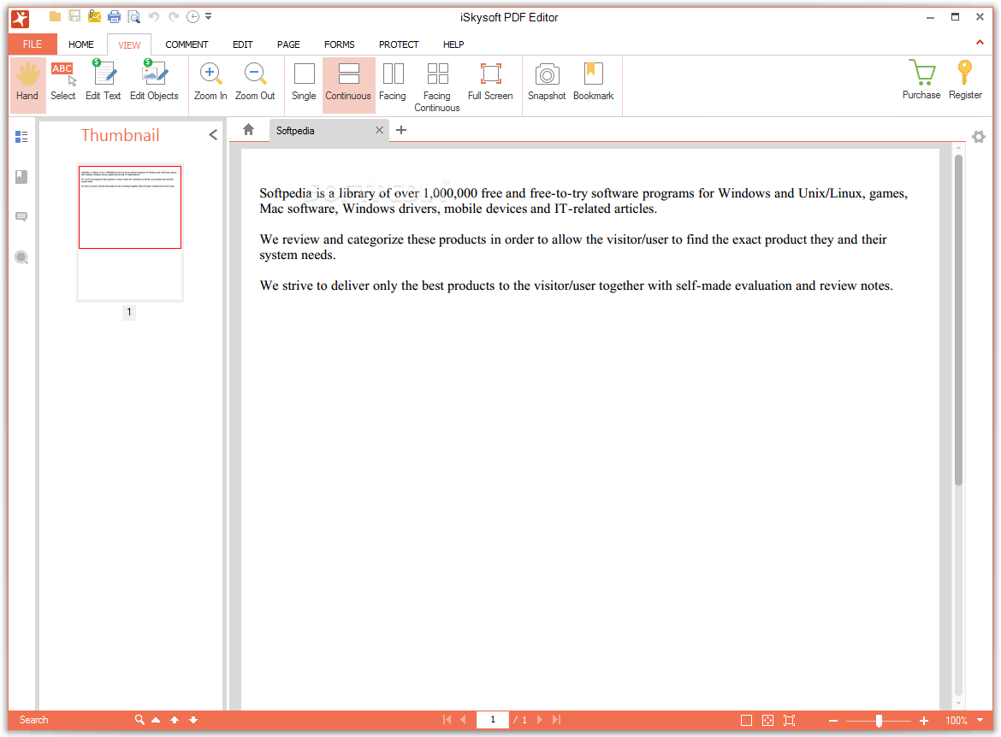Open the Purchase cart
The image size is (1001, 737).
(921, 81)
